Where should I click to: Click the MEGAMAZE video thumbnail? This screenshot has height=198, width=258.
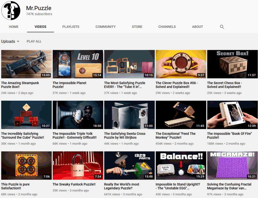[x=232, y=165]
